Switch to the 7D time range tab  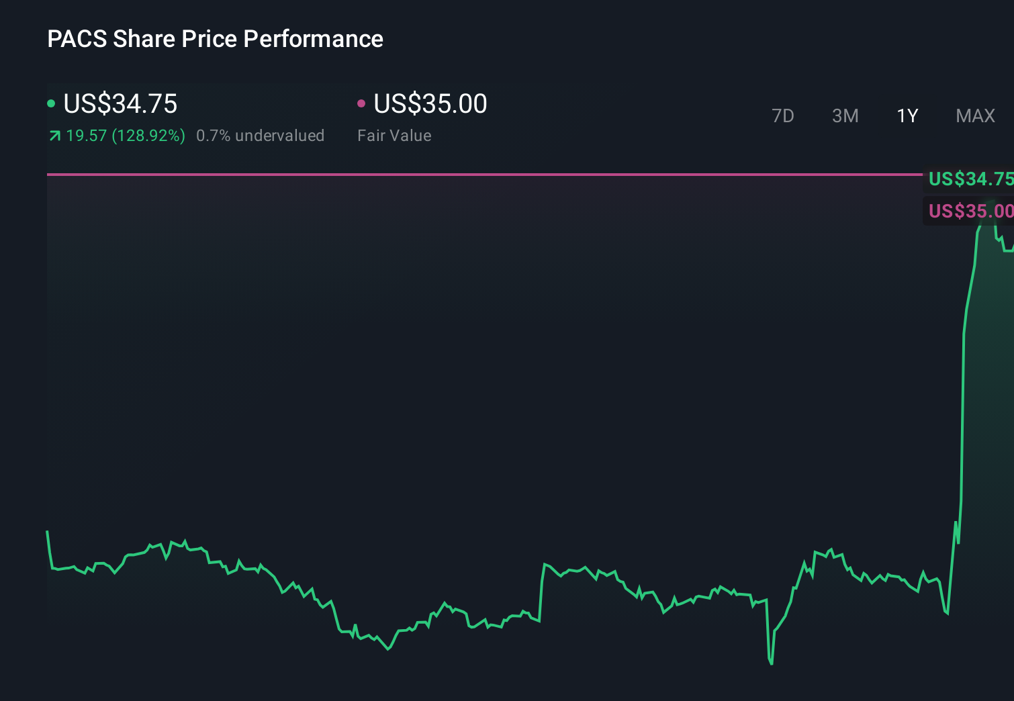783,115
